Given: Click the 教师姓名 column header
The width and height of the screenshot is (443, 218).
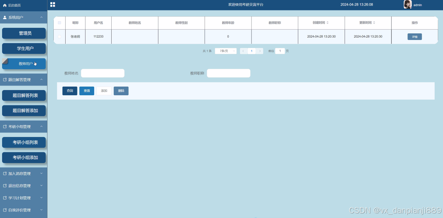Looking at the screenshot, I should point(135,23).
